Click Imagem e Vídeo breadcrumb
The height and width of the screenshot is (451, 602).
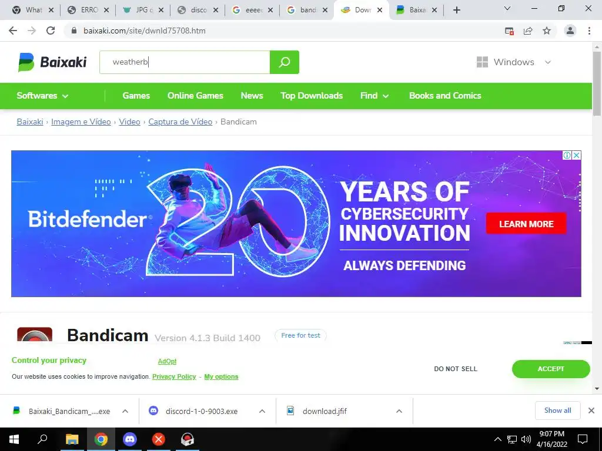(81, 122)
